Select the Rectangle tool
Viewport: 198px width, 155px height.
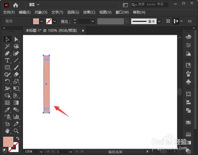pos(7,68)
